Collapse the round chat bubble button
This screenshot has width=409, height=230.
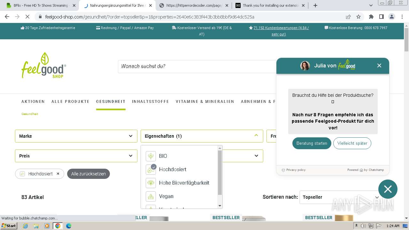(x=388, y=189)
